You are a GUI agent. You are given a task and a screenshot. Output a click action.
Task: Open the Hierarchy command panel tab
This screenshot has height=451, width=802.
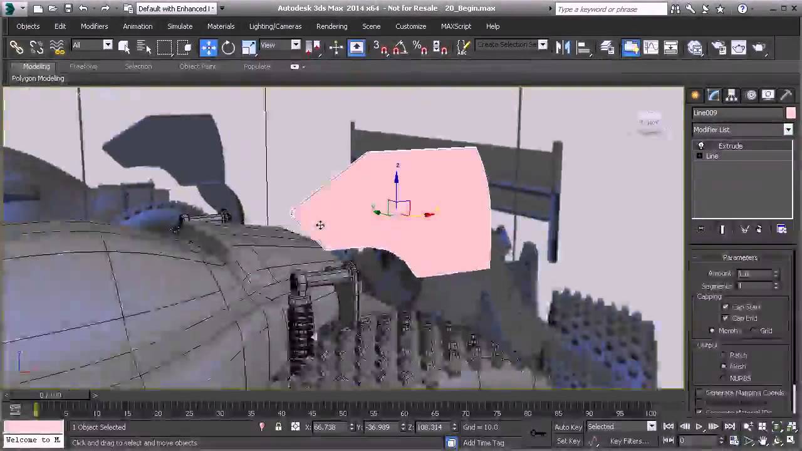pos(732,95)
